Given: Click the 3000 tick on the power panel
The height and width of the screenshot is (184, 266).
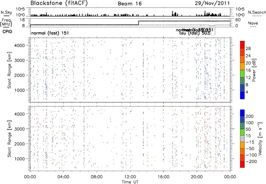Looking at the screenshot, I should coord(20,60).
